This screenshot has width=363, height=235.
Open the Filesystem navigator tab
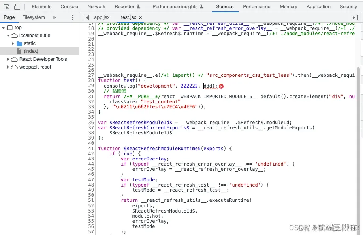click(33, 17)
